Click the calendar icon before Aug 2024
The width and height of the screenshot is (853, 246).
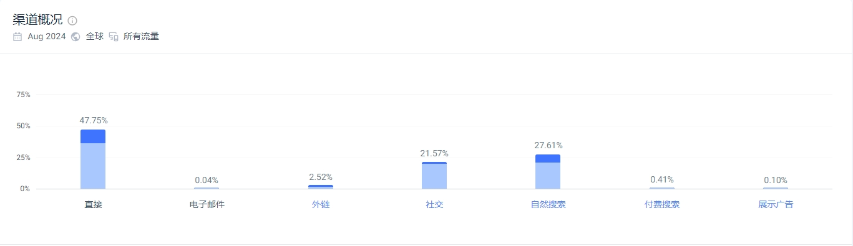pos(17,36)
